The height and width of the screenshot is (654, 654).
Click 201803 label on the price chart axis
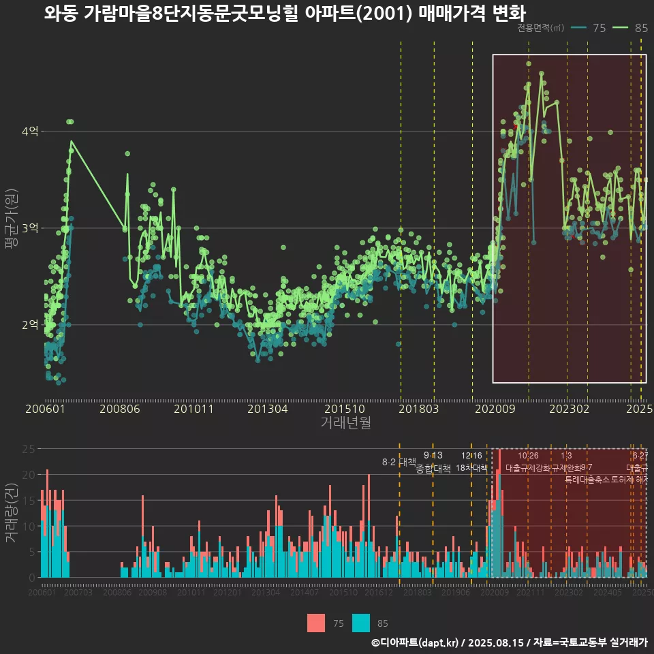(x=419, y=409)
